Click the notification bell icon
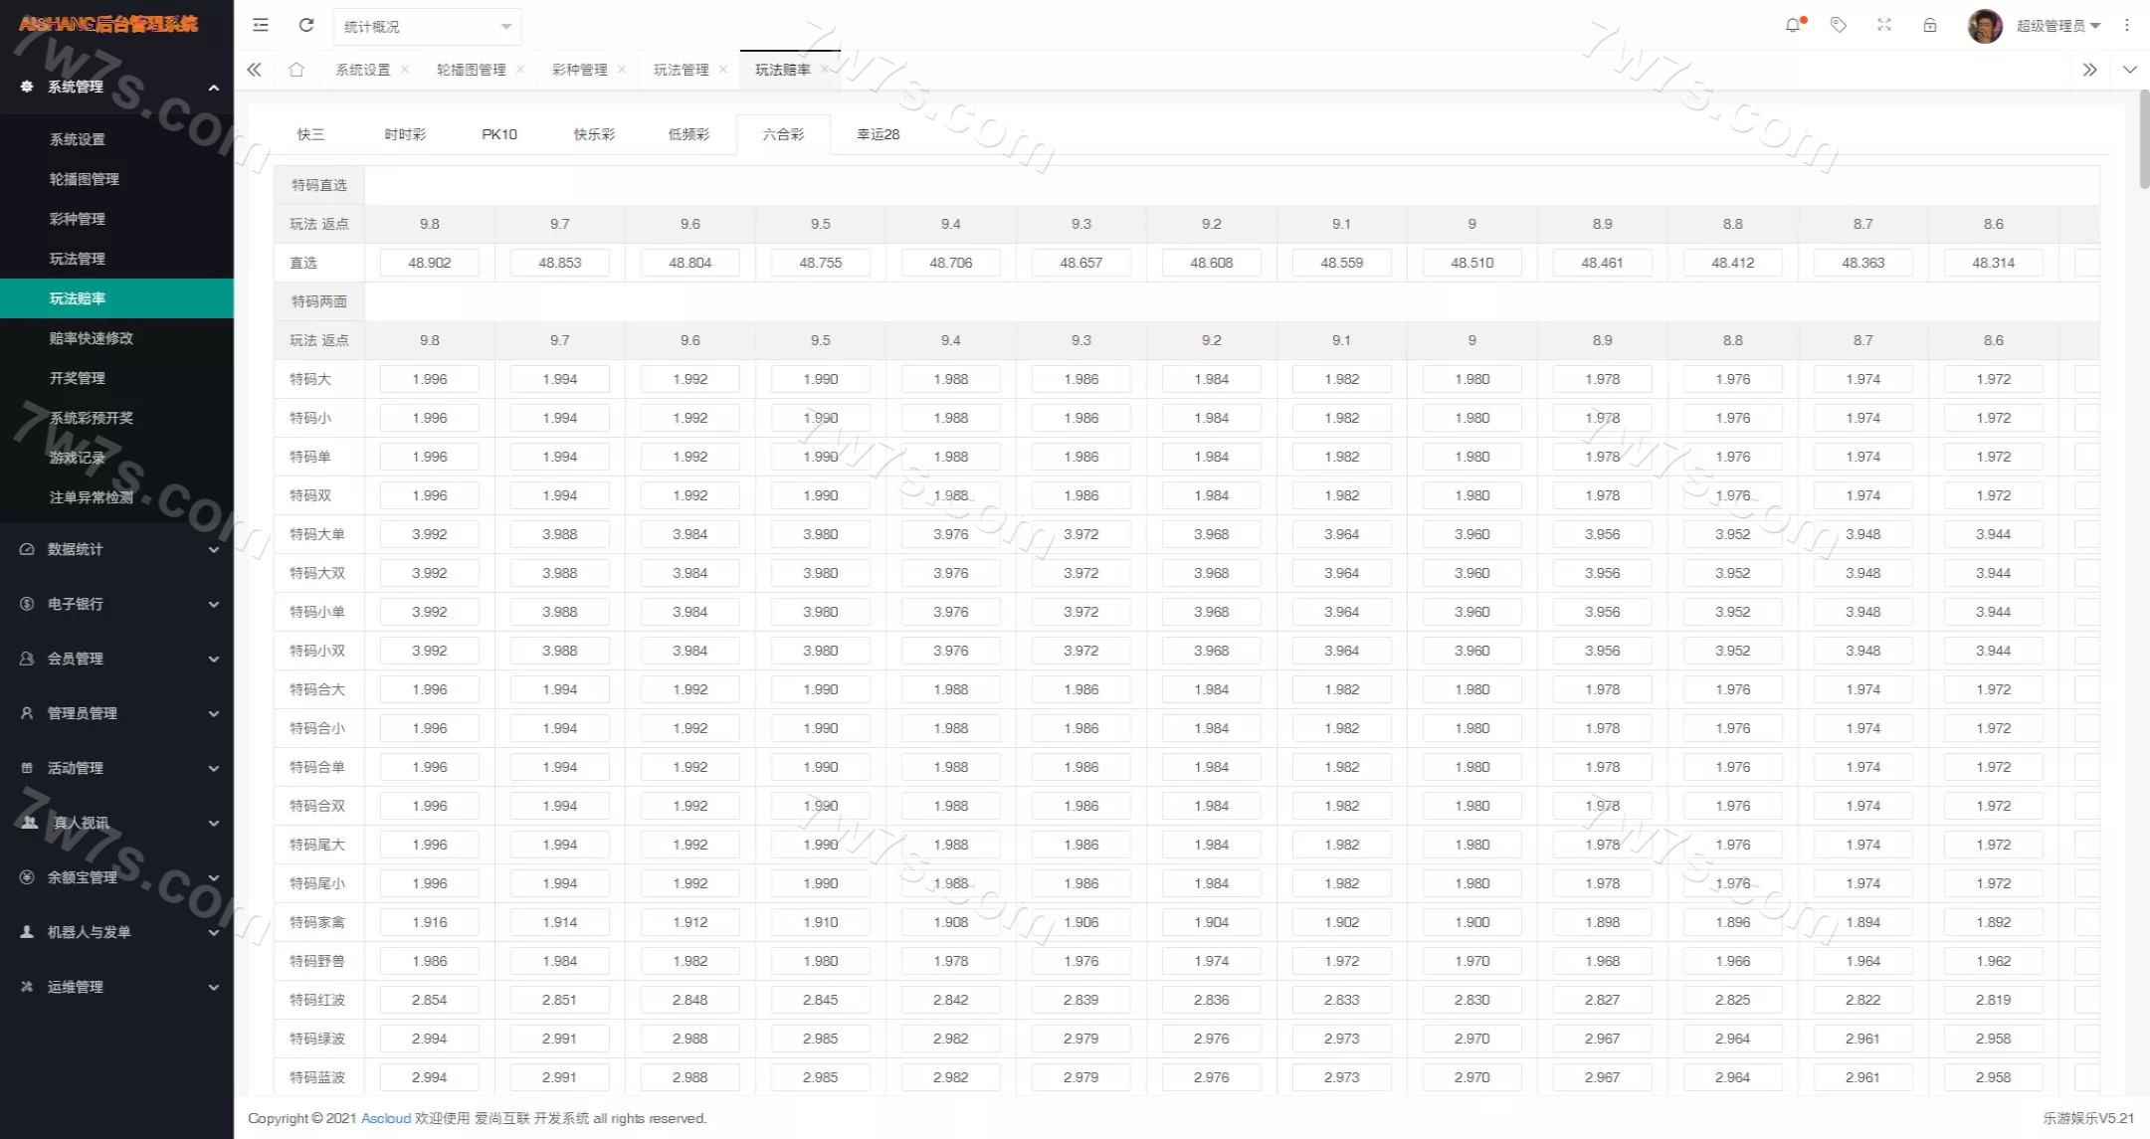 pyautogui.click(x=1793, y=26)
